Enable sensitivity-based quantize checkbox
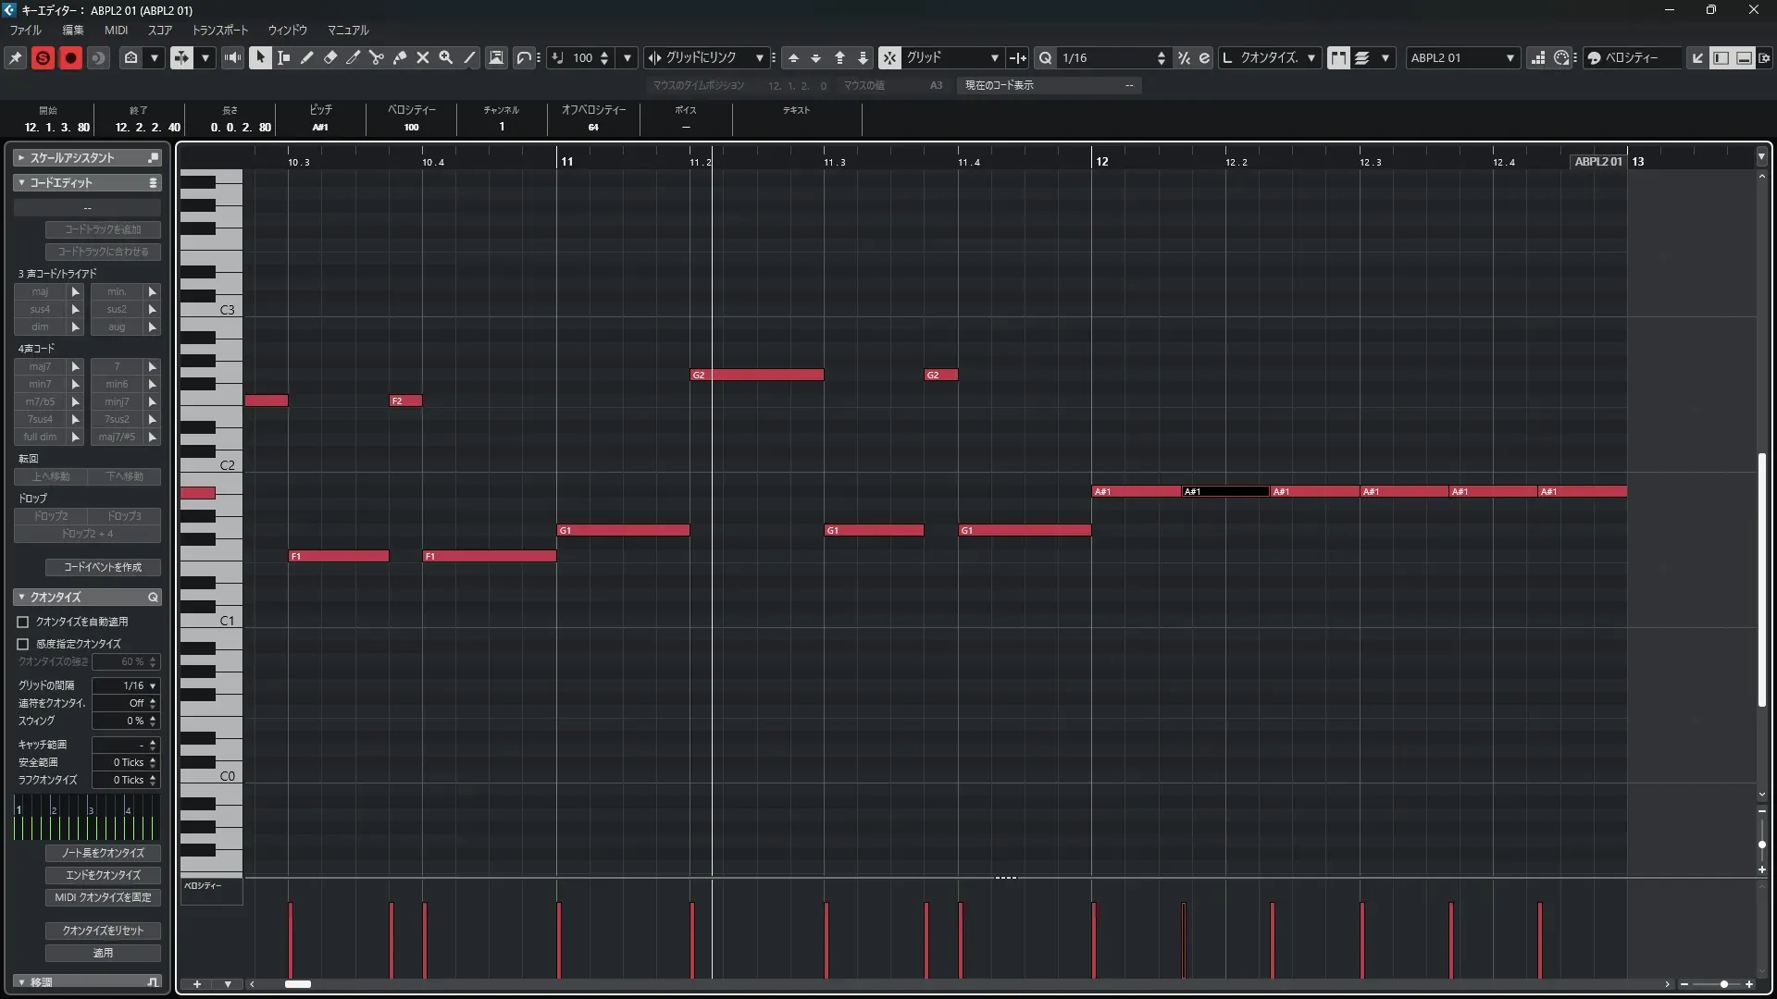1777x999 pixels. (x=23, y=644)
